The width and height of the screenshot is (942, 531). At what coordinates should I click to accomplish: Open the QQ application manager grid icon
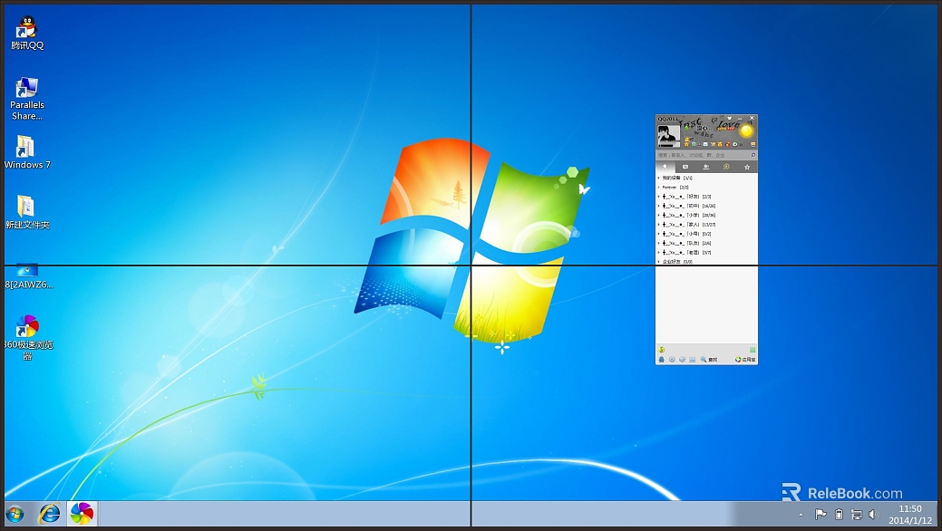point(753,350)
